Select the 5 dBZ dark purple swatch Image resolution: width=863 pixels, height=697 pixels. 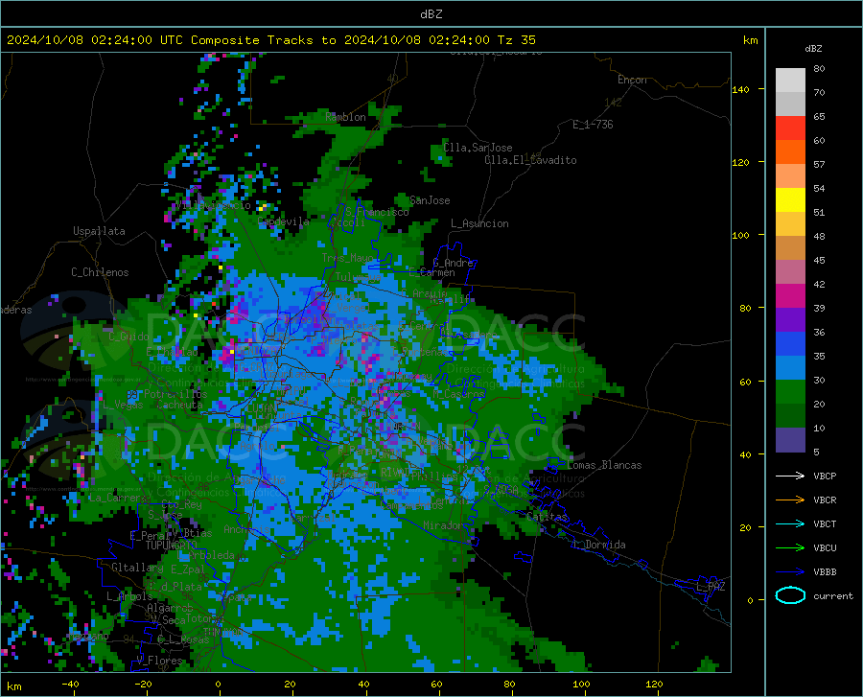pos(790,440)
